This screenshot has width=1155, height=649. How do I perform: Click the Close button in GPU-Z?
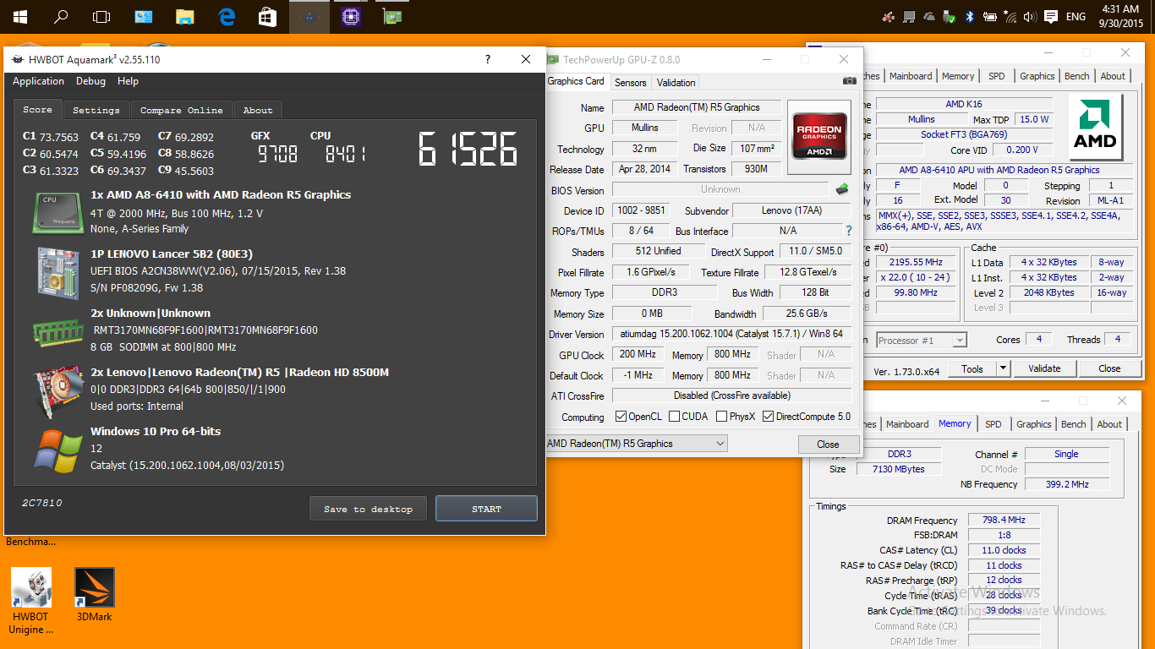[828, 444]
